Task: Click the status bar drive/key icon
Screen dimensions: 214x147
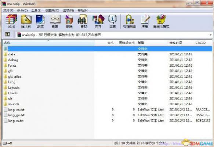Action: coord(7,143)
